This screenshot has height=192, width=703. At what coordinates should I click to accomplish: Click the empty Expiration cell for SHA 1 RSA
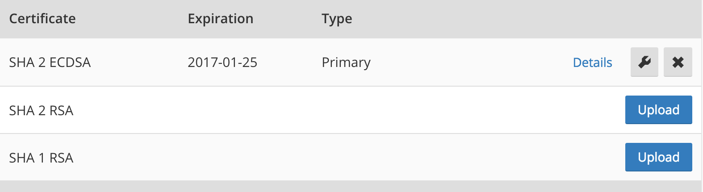pos(222,158)
